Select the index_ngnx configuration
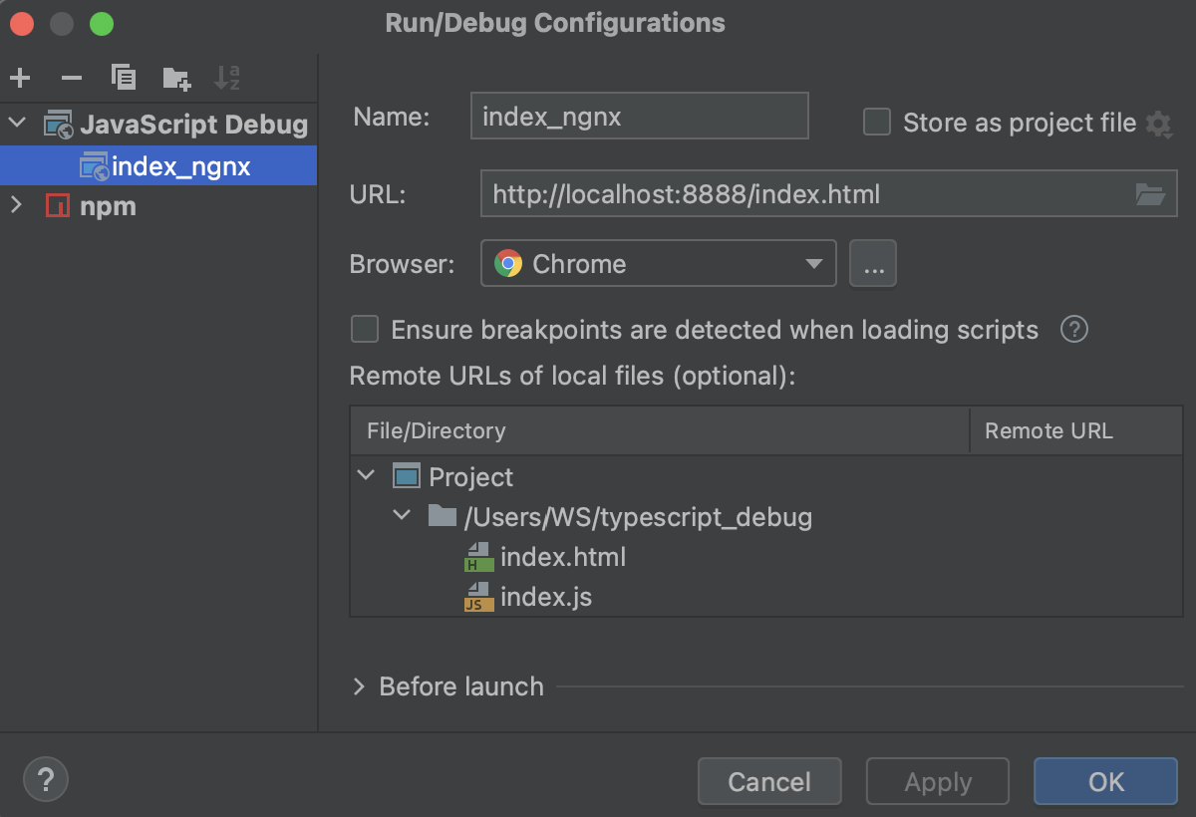This screenshot has height=817, width=1196. 180,166
